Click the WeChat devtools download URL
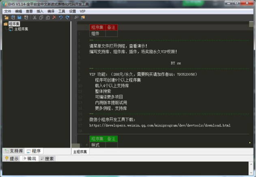256x177 pixels. click(160, 125)
